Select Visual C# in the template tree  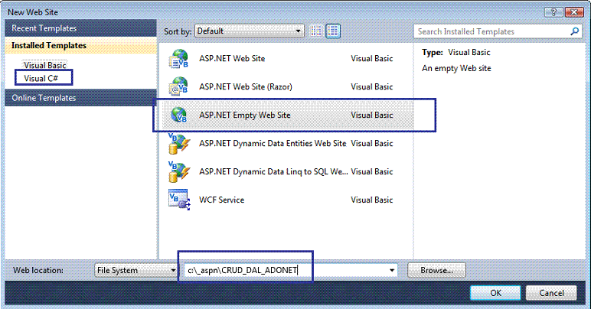(41, 78)
